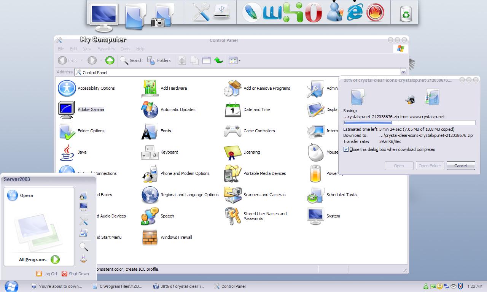This screenshot has width=487, height=292.
Task: Expand the Address bar dropdown
Action: pos(403,72)
